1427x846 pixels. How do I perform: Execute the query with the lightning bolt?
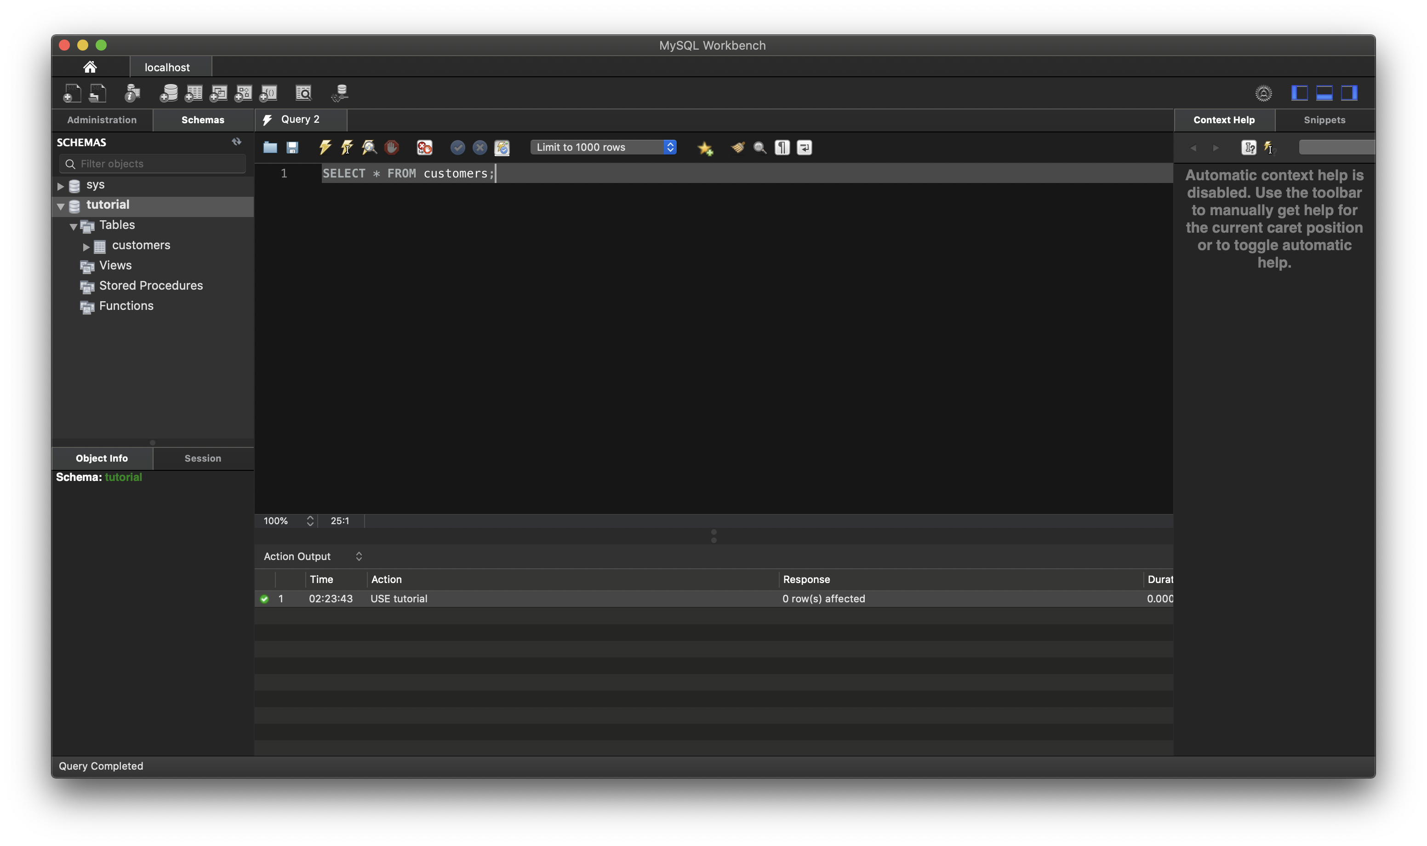pyautogui.click(x=325, y=148)
